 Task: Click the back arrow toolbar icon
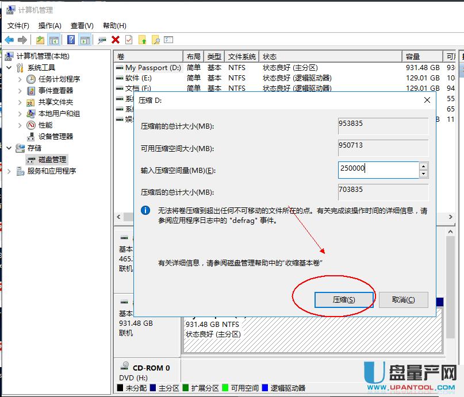(x=9, y=40)
